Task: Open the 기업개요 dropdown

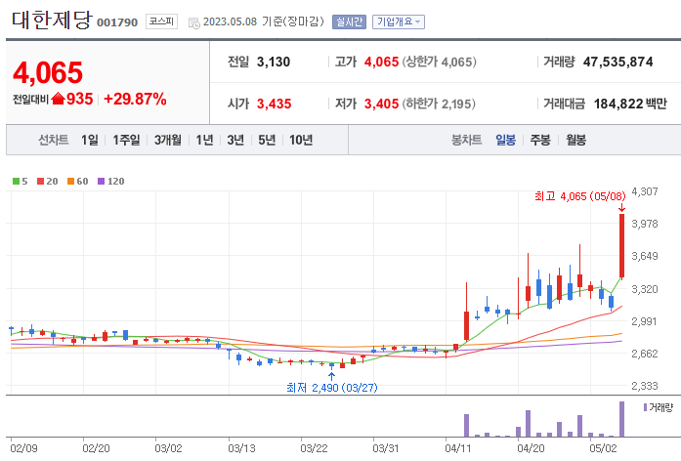Action: (x=399, y=21)
